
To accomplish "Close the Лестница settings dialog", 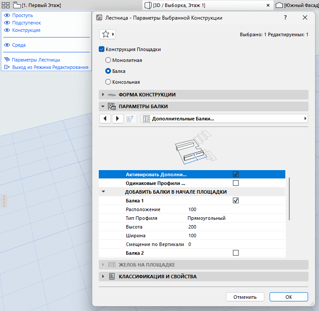I will pos(305,18).
